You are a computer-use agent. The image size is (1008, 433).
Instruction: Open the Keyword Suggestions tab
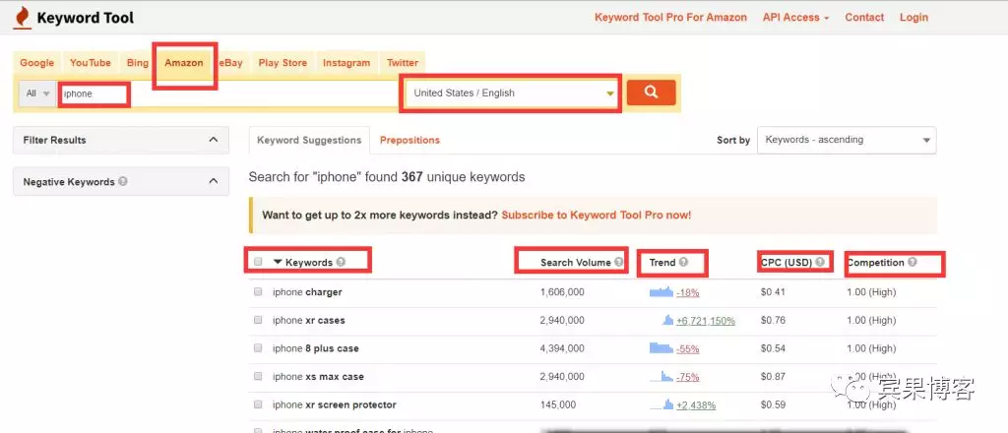coord(309,140)
